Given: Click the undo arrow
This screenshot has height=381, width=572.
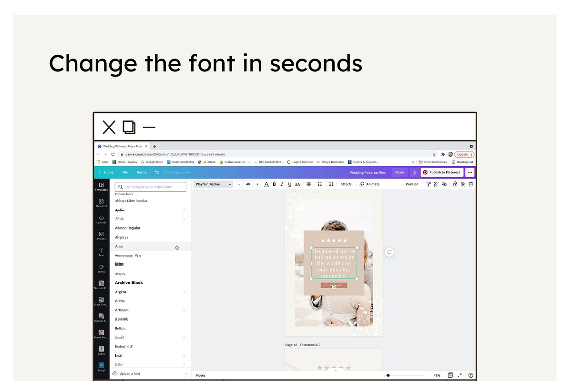Looking at the screenshot, I should (x=156, y=172).
